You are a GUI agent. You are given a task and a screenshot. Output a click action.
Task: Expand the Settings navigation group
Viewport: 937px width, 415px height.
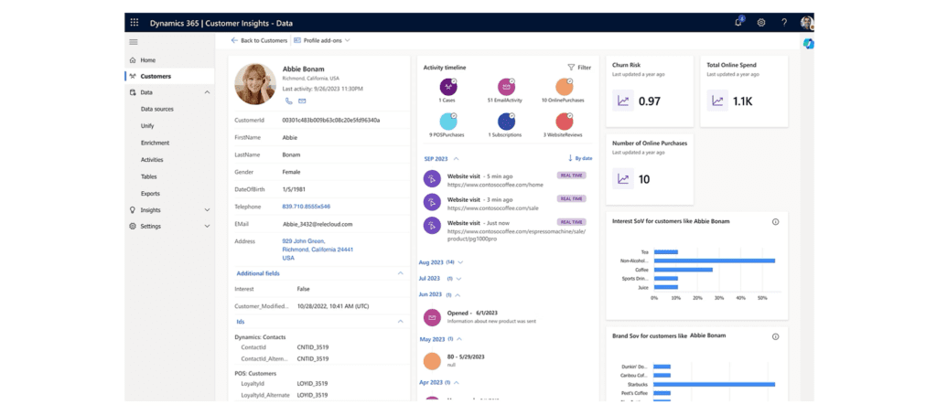click(x=207, y=227)
